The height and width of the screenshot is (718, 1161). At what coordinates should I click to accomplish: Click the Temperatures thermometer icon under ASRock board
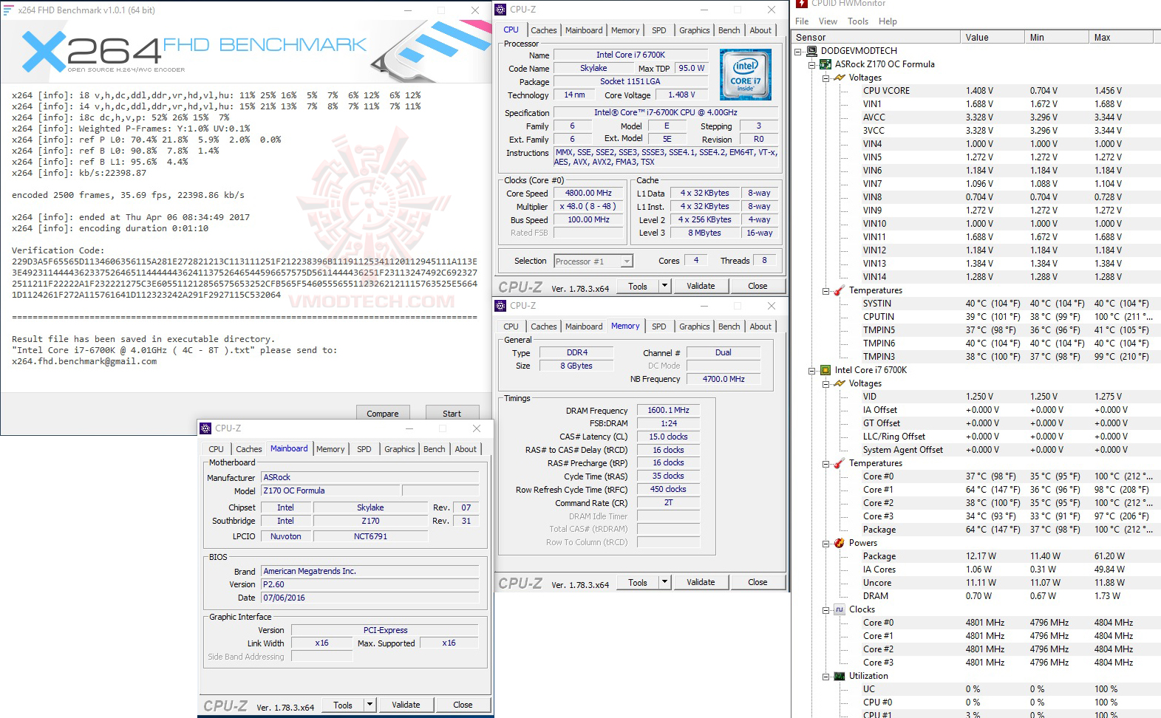point(840,290)
